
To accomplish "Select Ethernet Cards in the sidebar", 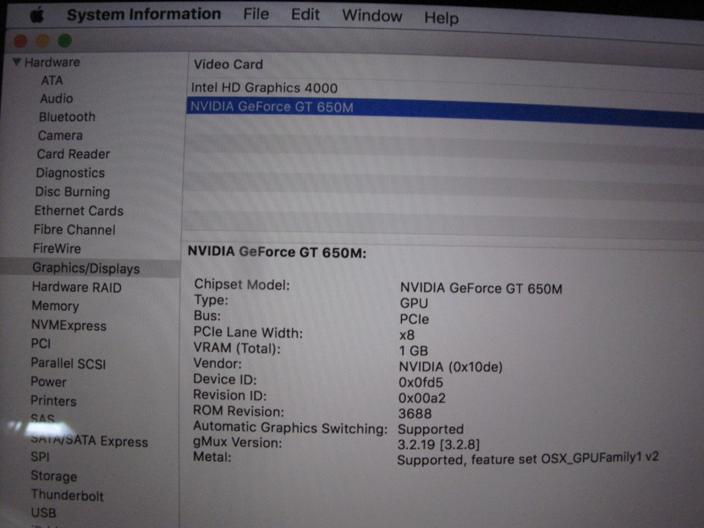I will pos(78,210).
